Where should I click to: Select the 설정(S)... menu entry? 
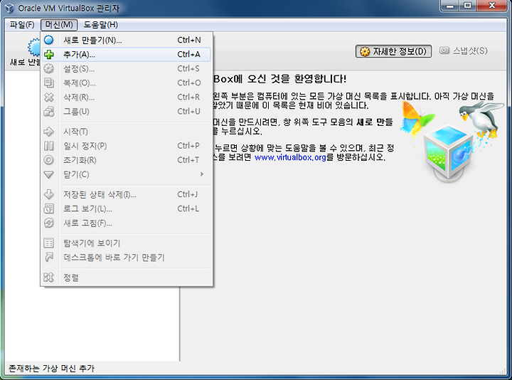point(126,68)
